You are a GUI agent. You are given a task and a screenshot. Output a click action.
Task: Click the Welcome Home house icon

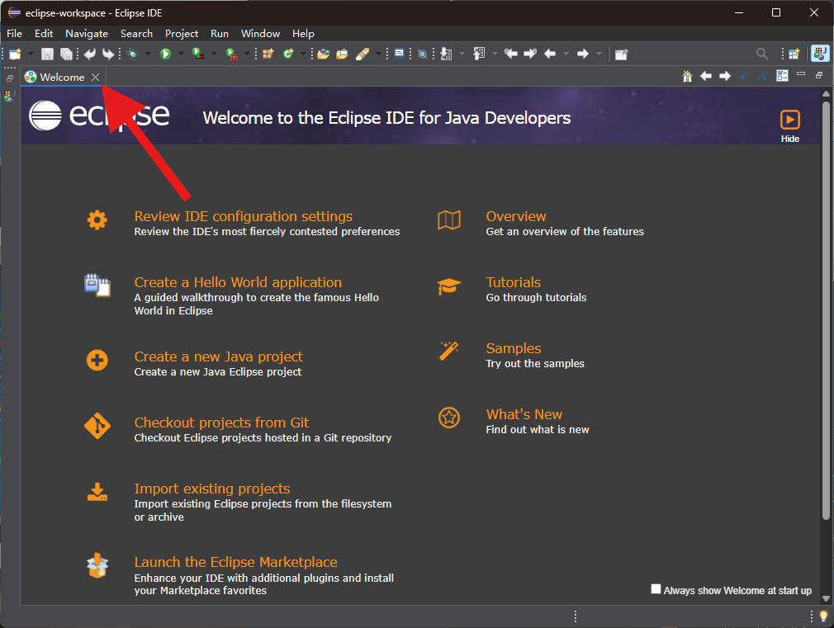point(687,76)
